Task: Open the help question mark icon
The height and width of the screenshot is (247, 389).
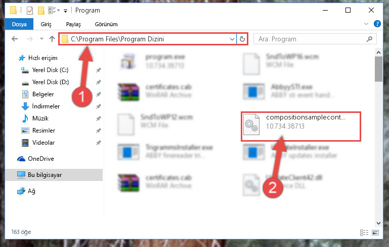Action: [x=377, y=24]
